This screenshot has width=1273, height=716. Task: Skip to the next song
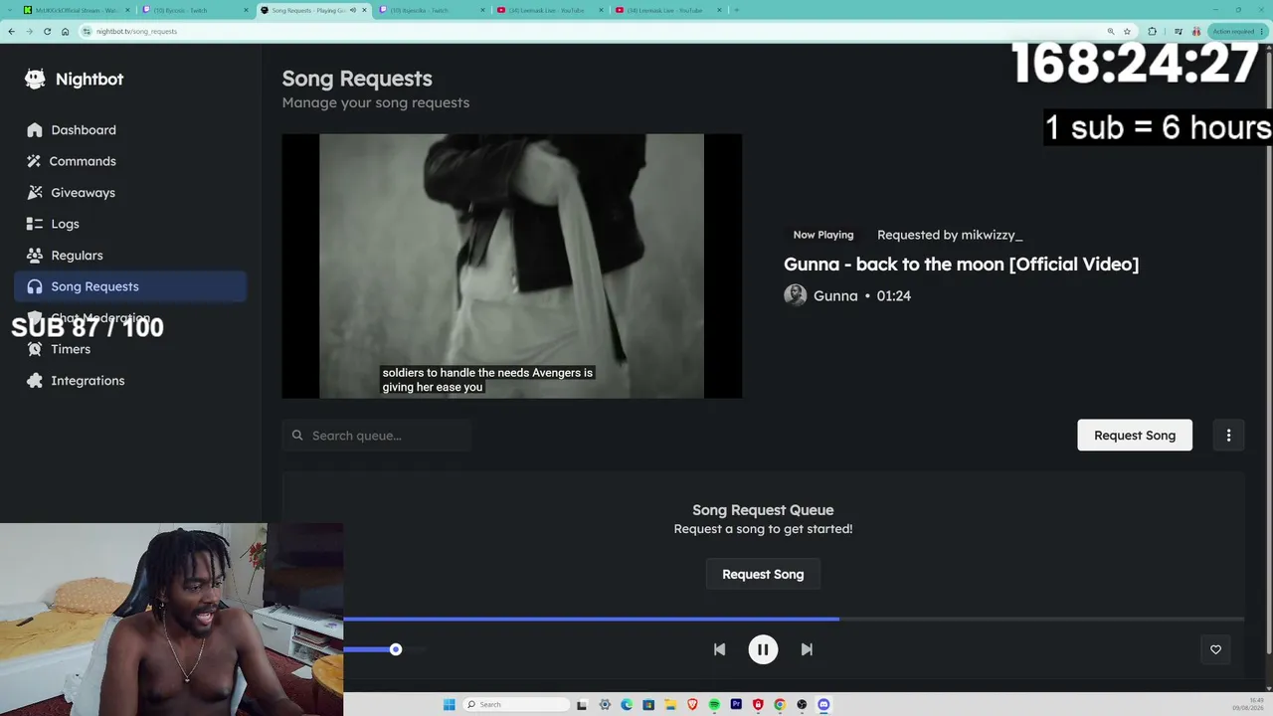click(807, 649)
